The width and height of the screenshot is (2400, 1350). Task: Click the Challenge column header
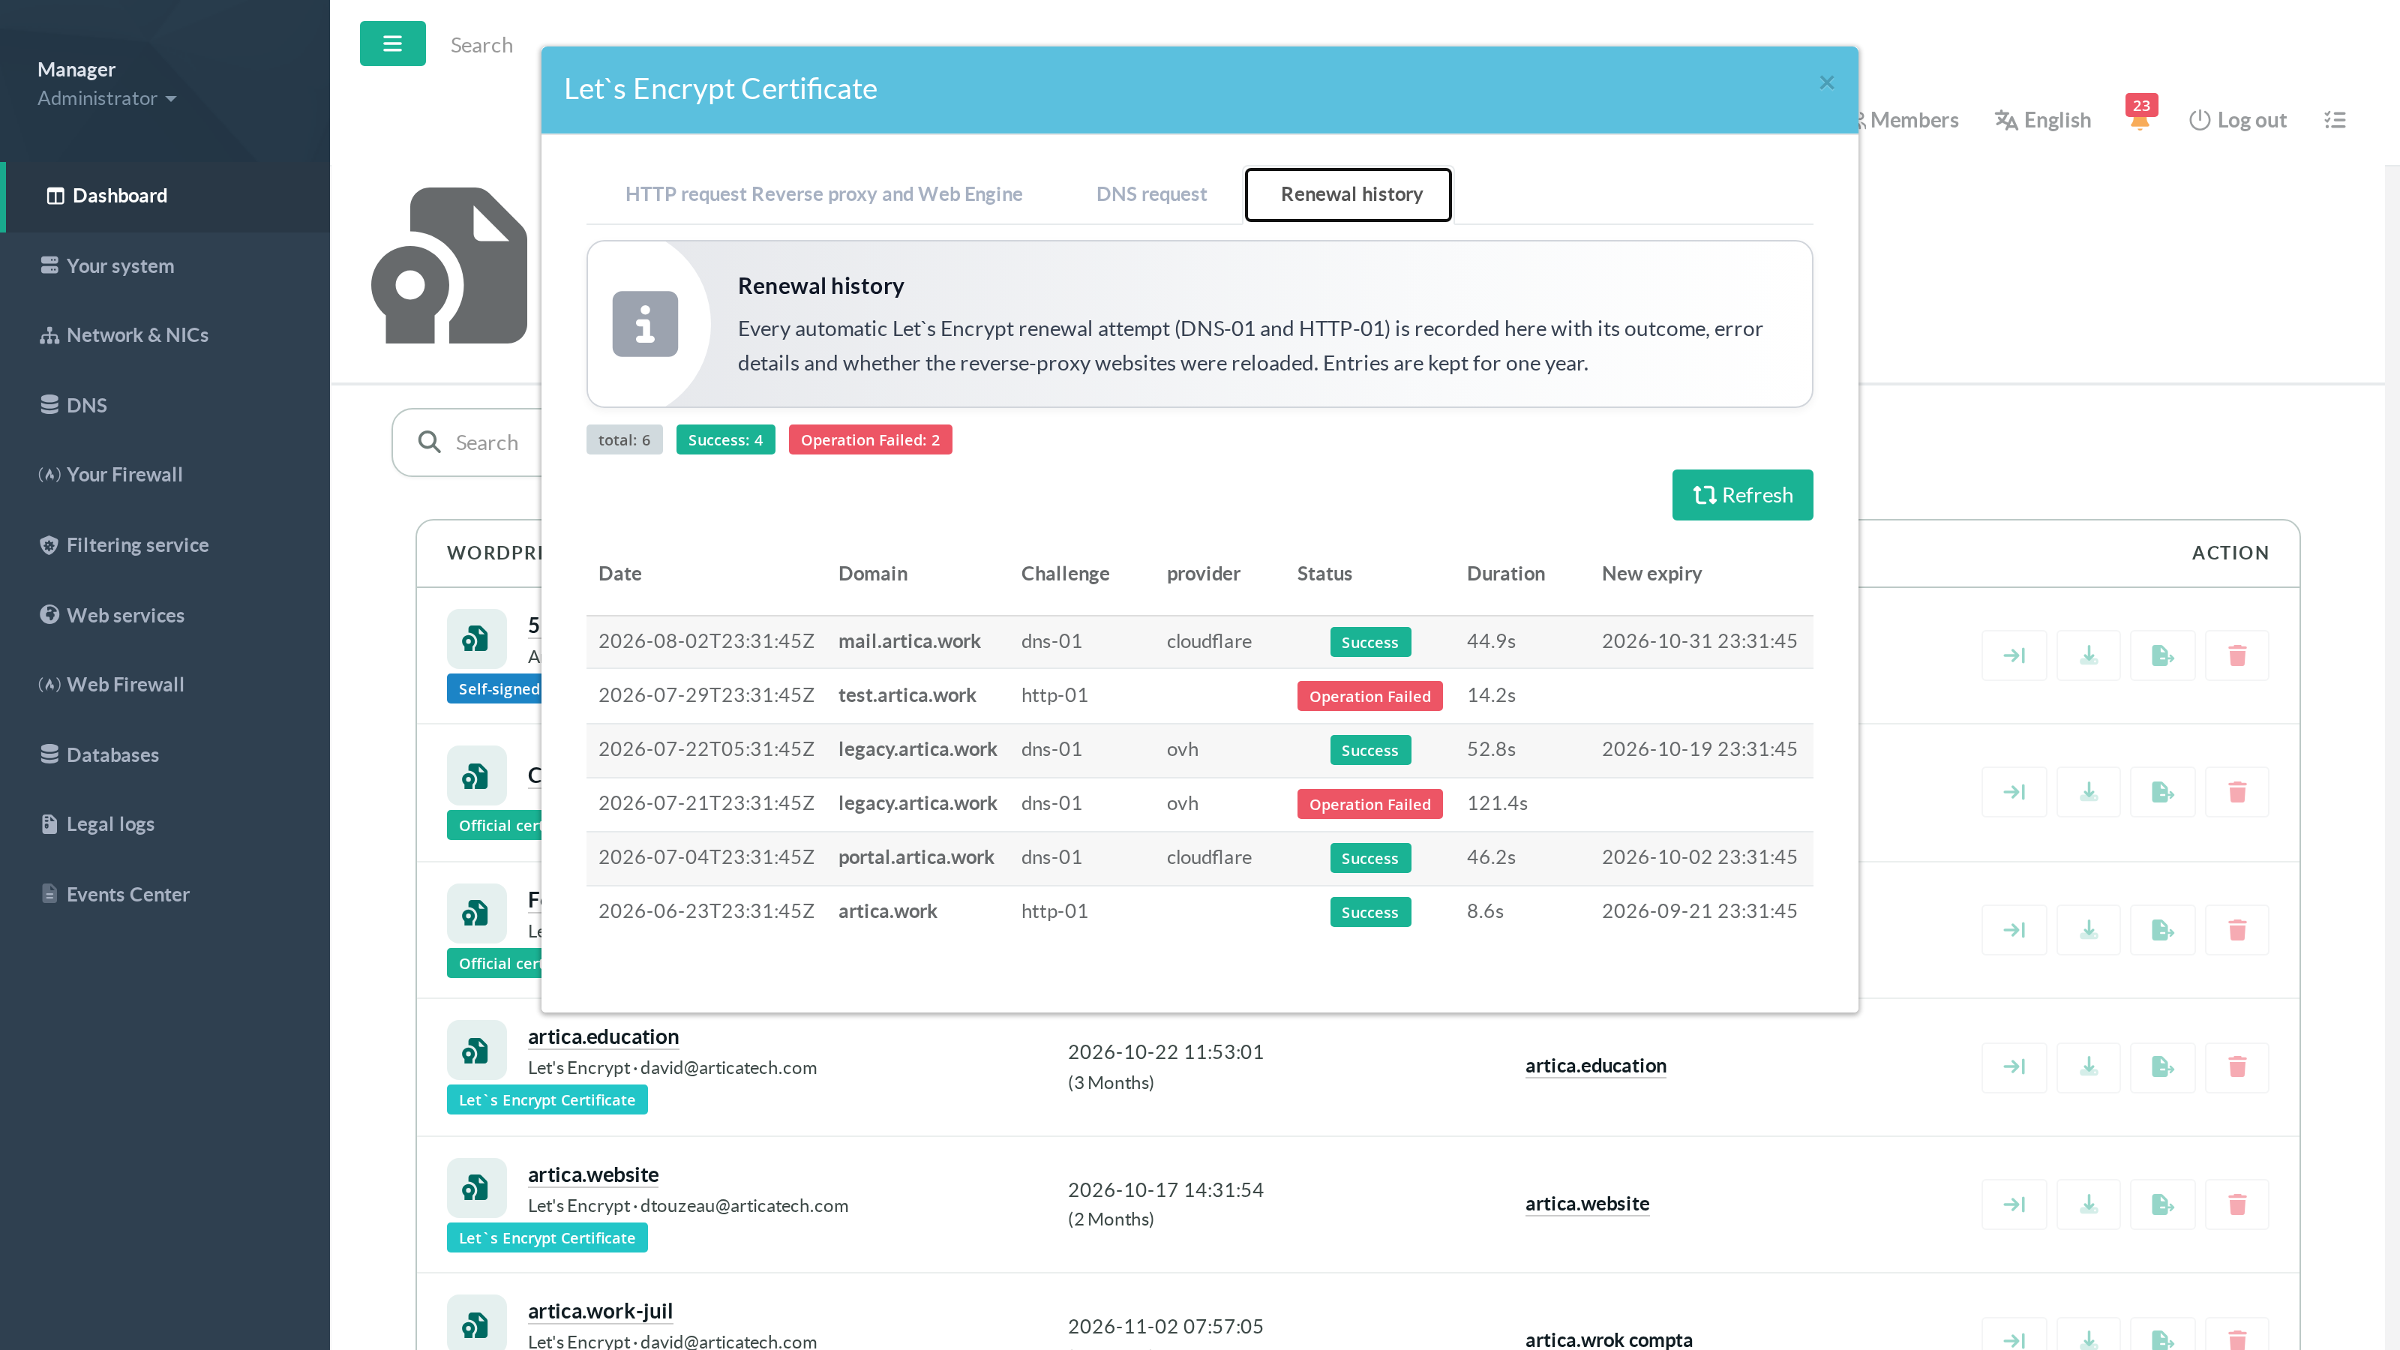coord(1065,574)
